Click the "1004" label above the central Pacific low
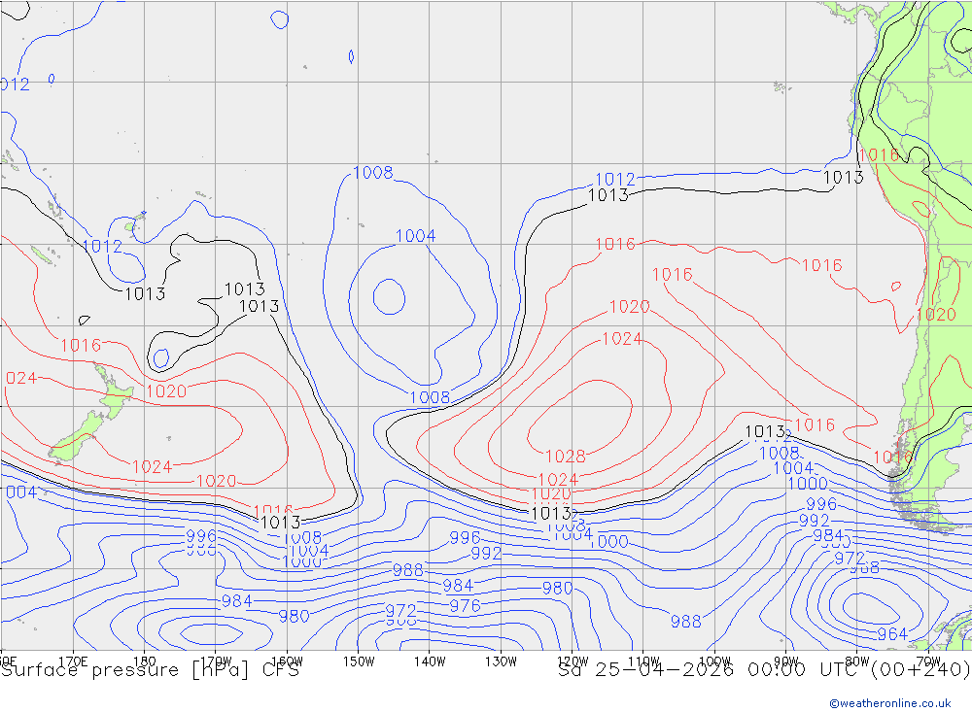Screen dimensions: 972x712 point(415,236)
